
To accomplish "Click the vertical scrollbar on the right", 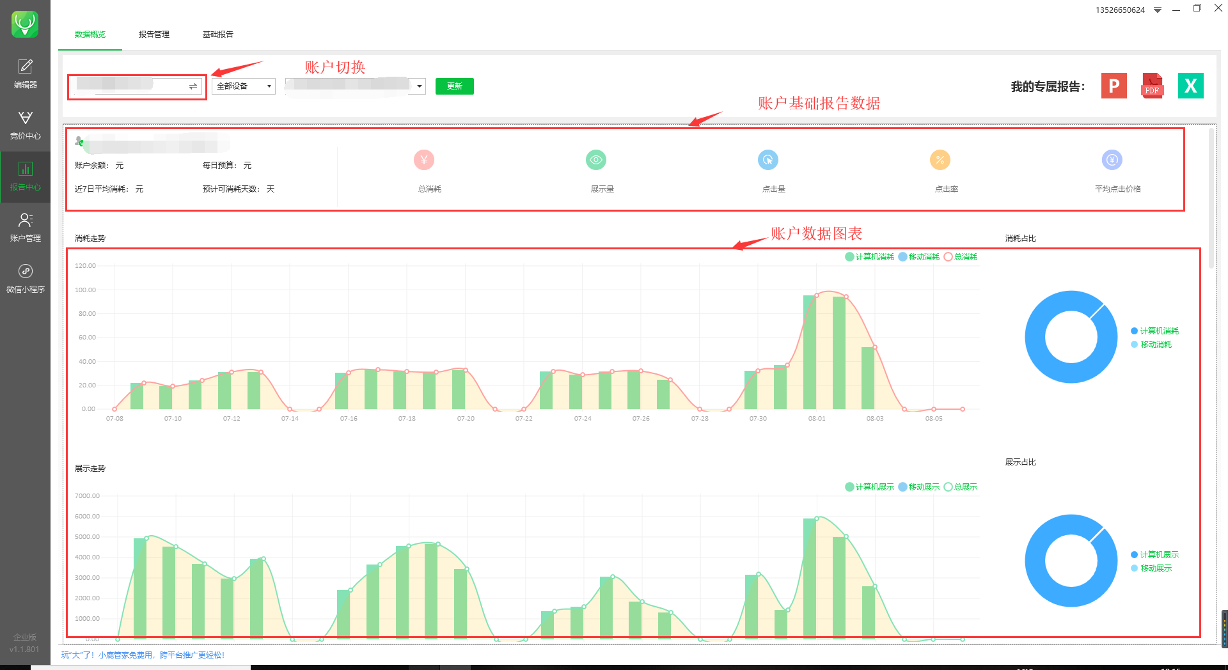I will coord(1211,198).
